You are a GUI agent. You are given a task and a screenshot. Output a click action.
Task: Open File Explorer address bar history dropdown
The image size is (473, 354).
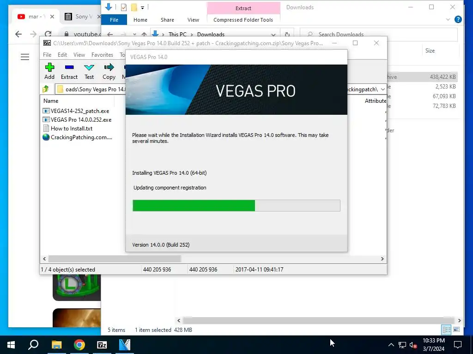pyautogui.click(x=273, y=34)
